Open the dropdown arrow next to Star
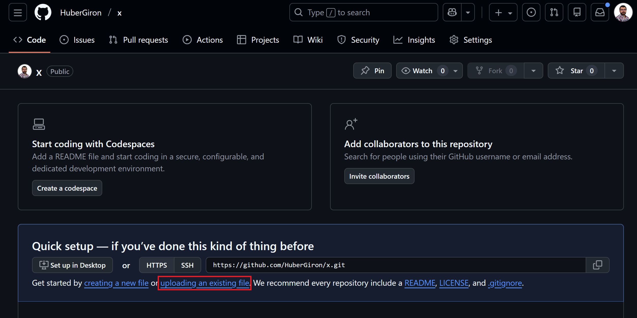Screen dimensions: 637x318 click(614, 71)
